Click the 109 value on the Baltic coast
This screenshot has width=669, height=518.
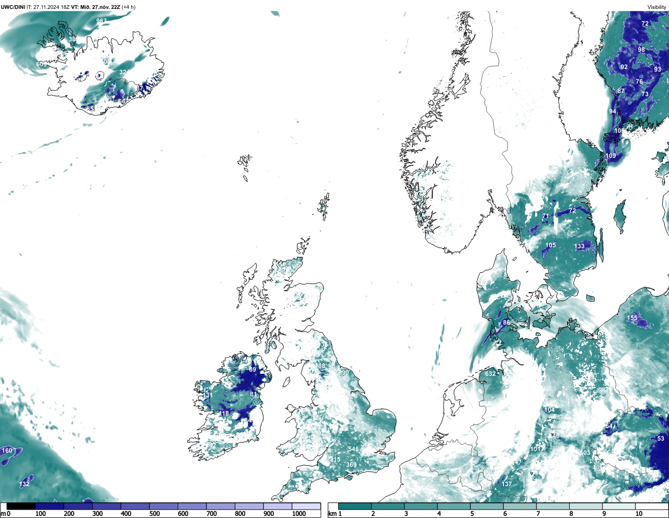610,156
